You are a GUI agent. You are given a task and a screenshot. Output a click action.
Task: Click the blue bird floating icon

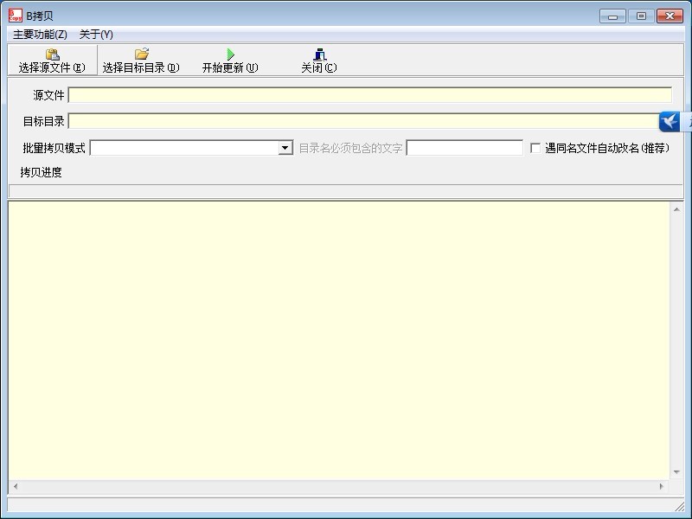coord(670,122)
